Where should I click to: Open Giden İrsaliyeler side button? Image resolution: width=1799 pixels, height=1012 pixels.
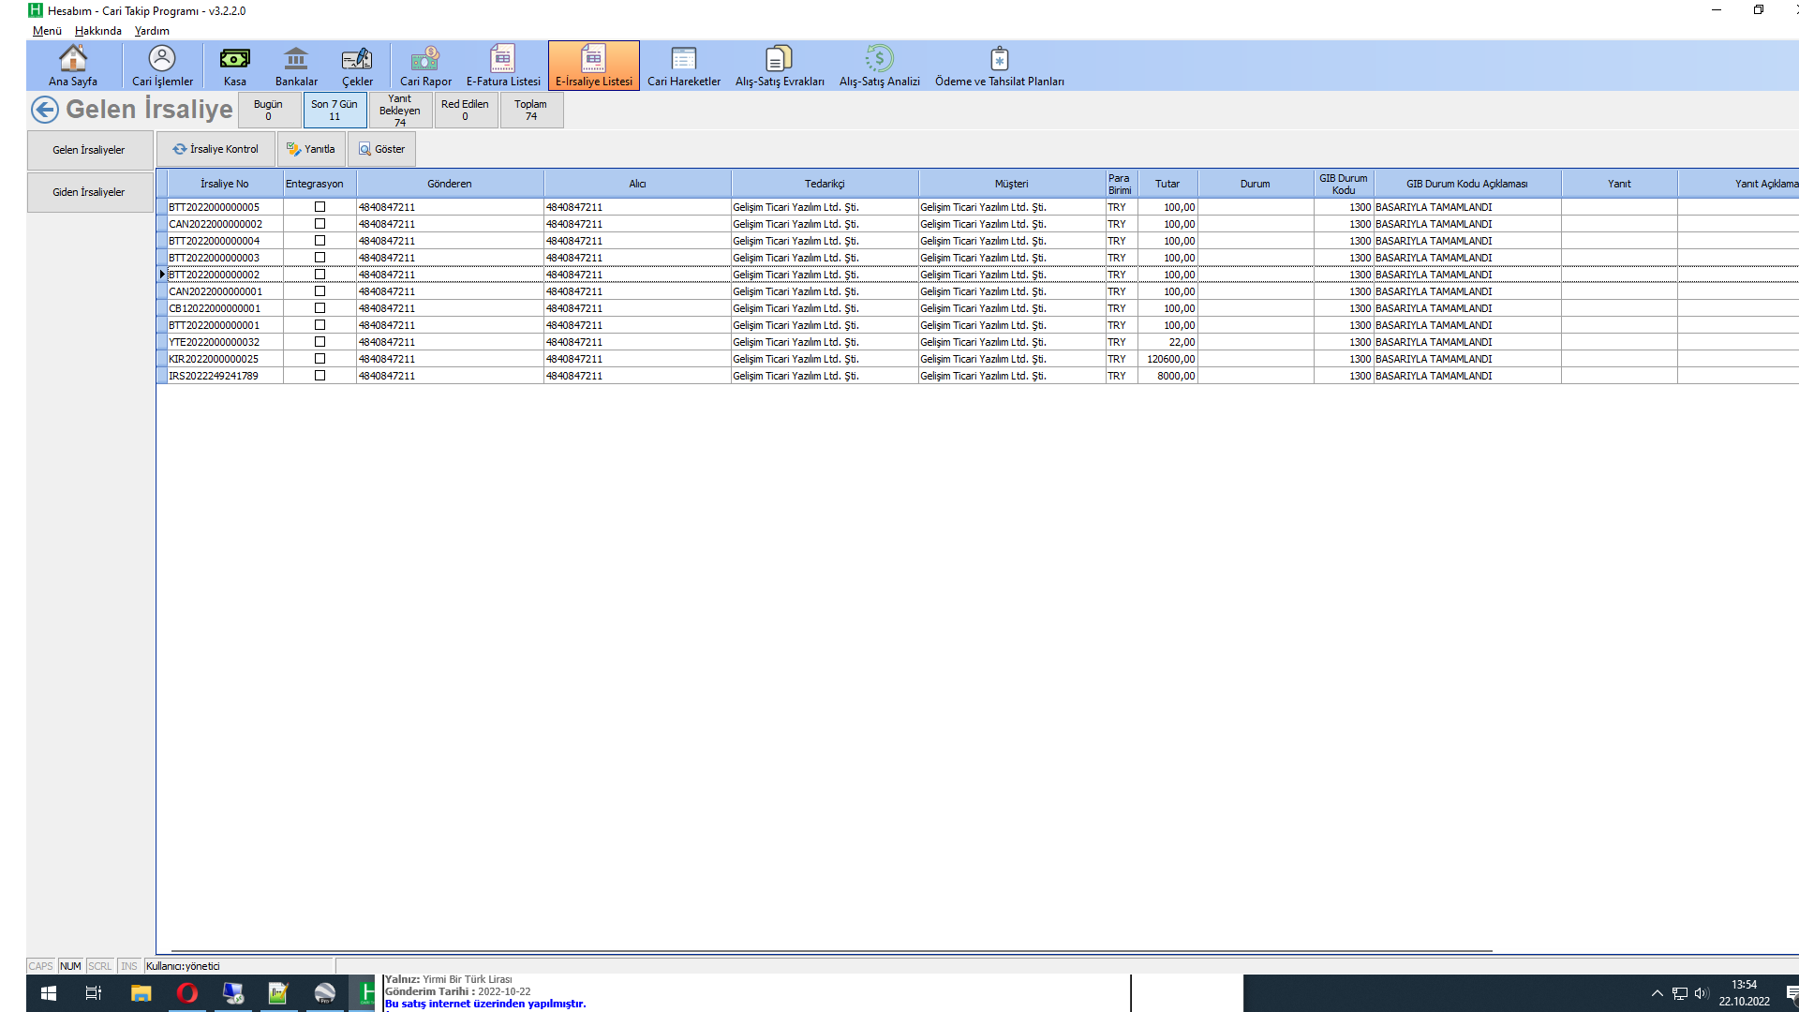click(x=89, y=192)
